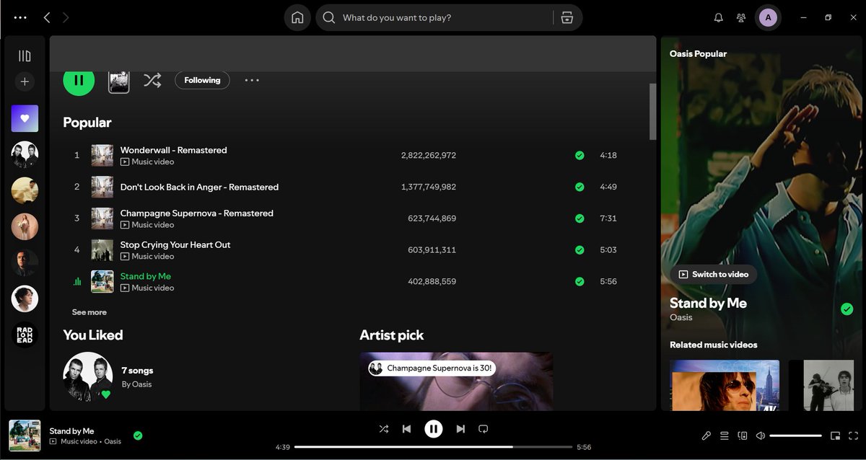
Task: Toggle saved checkmark for Stand by Me row
Action: pos(579,281)
